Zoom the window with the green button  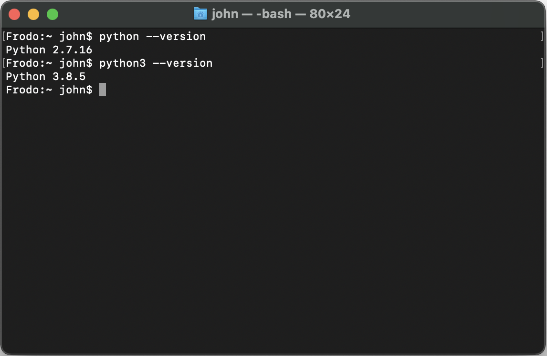pyautogui.click(x=53, y=14)
